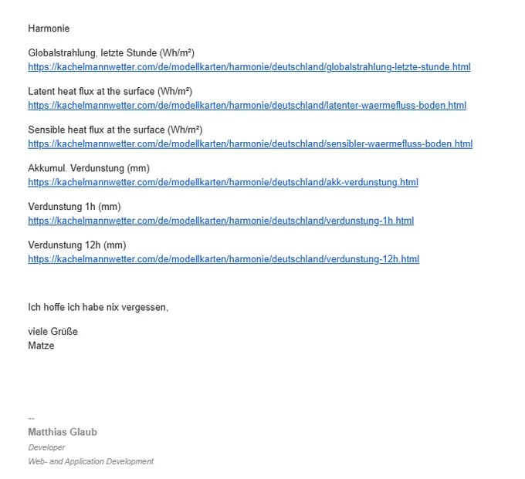525x479 pixels.
Task: Click the 'Akkumul. Verdunstung (mm)' label
Action: (x=89, y=168)
